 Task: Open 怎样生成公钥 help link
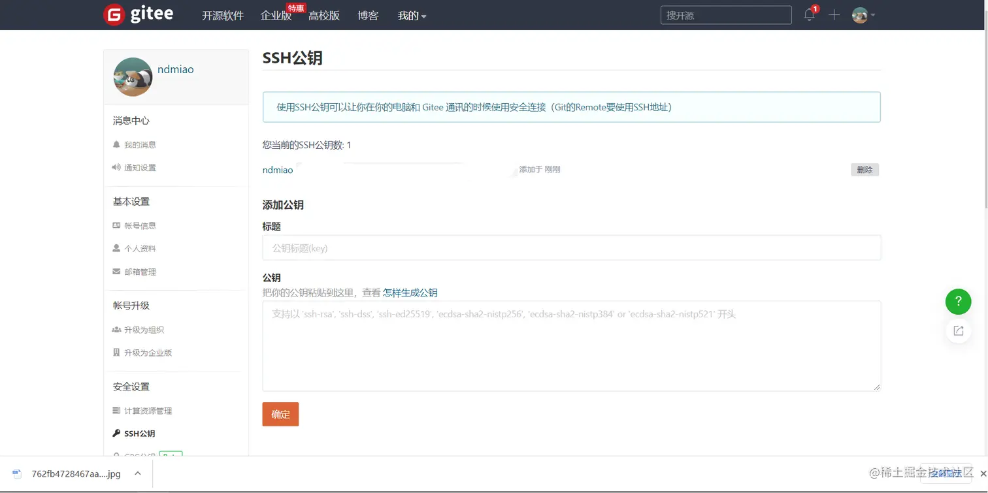pyautogui.click(x=410, y=293)
